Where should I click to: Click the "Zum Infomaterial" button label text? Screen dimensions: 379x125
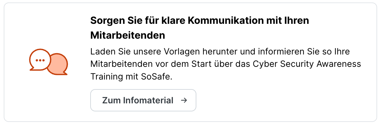click(x=138, y=100)
